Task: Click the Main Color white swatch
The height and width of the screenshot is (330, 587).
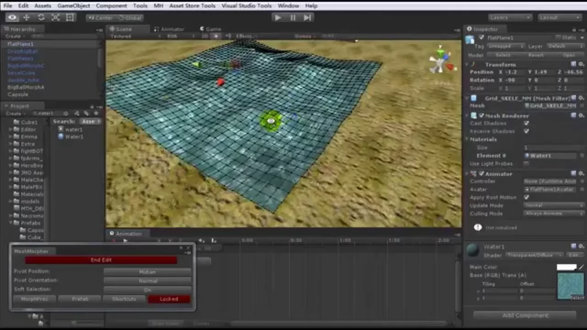Action: click(566, 267)
